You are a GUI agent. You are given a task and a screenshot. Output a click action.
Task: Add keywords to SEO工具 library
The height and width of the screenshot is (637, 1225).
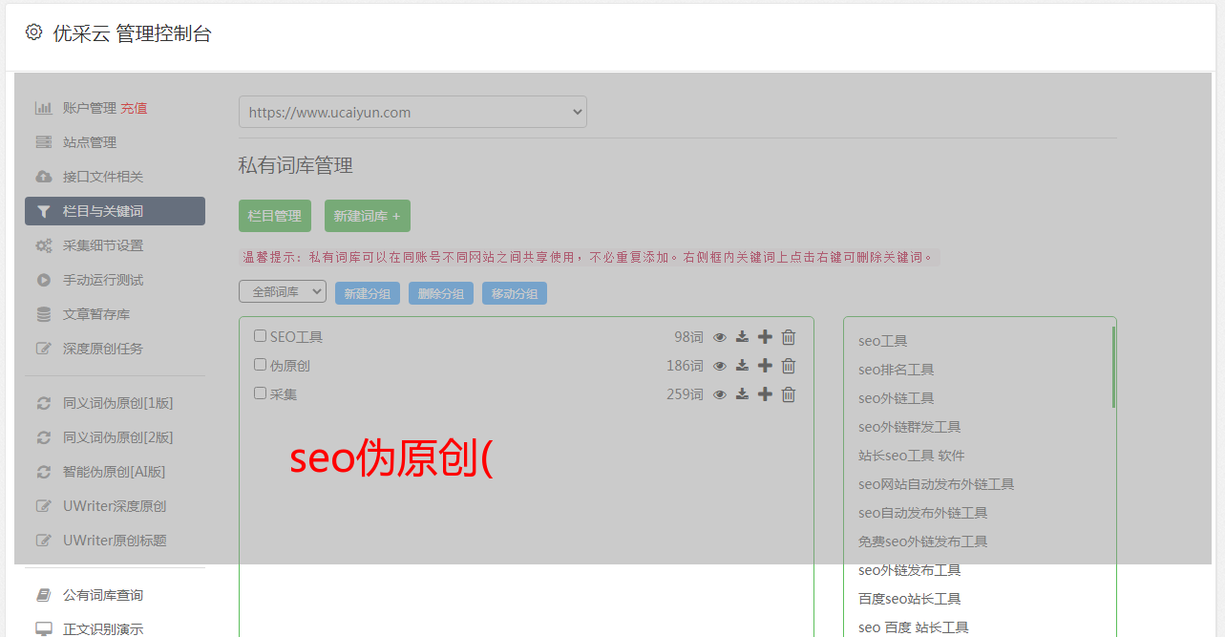[765, 337]
